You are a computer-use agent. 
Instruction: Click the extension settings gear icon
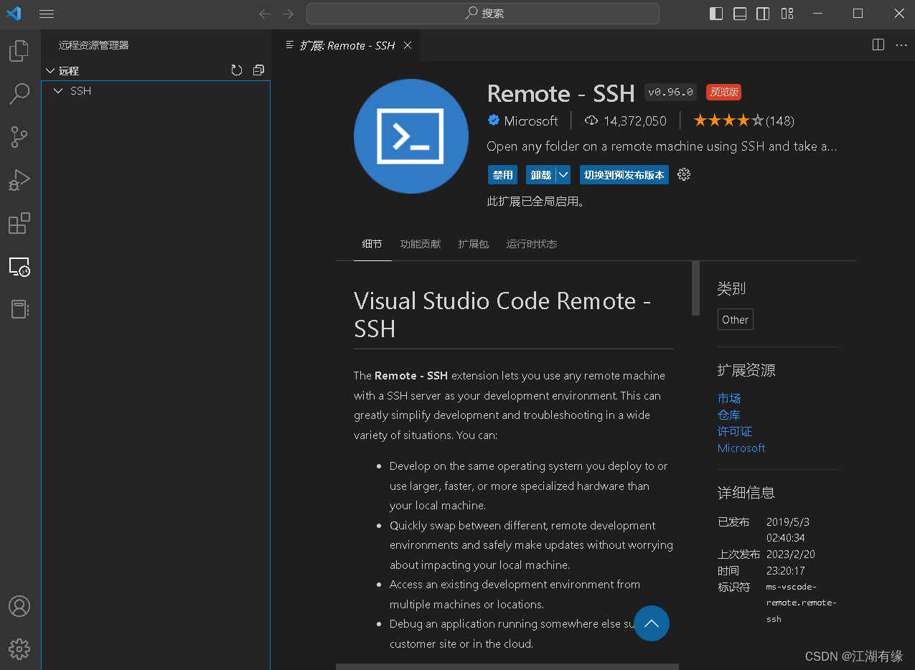point(684,175)
